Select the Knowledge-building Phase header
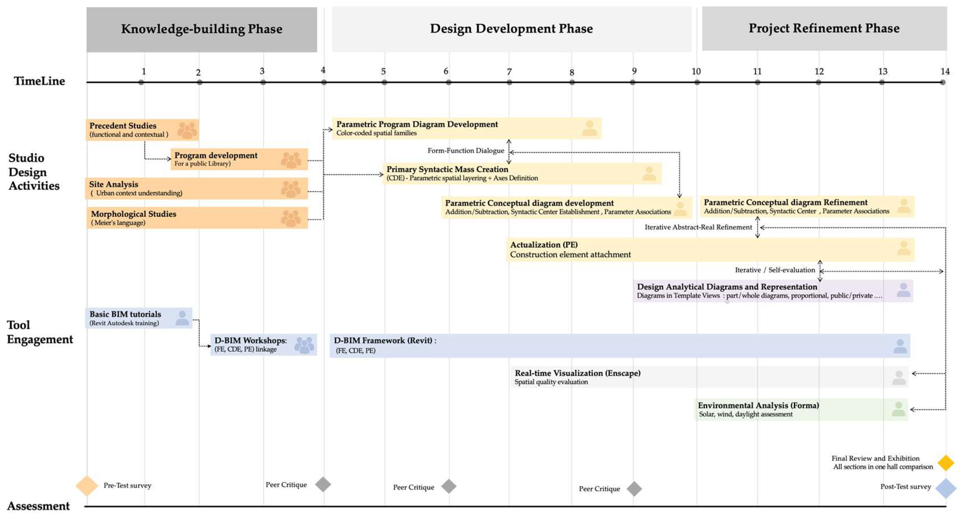This screenshot has height=521, width=968. pyautogui.click(x=201, y=29)
